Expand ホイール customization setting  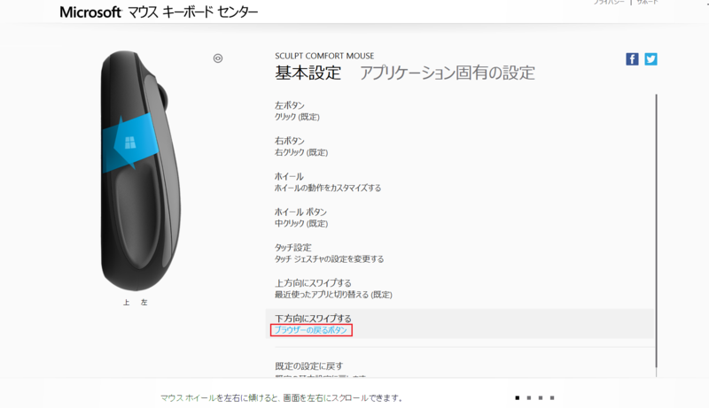click(459, 182)
